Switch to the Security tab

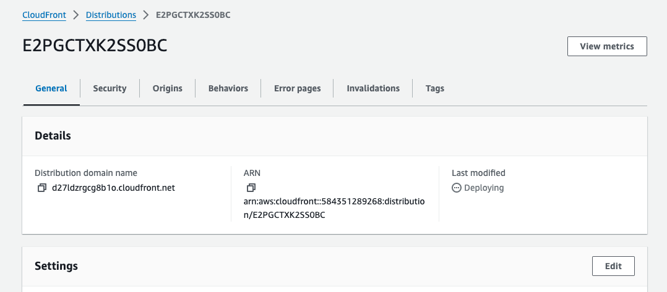tap(110, 88)
